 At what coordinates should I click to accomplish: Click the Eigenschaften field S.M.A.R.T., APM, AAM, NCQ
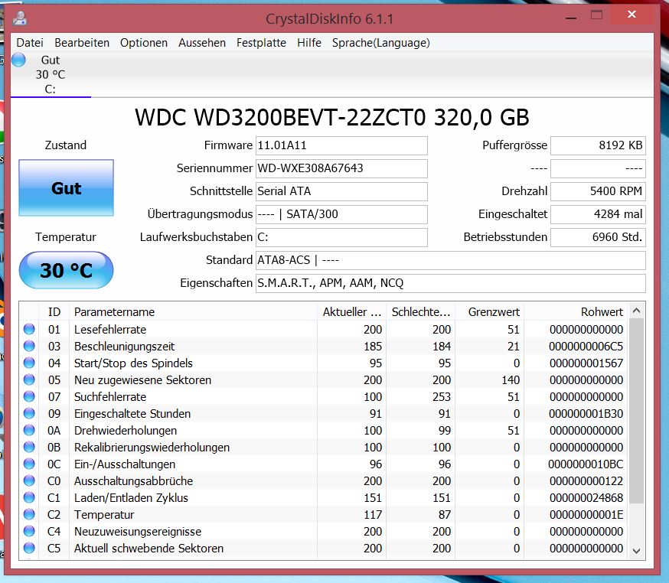451,283
